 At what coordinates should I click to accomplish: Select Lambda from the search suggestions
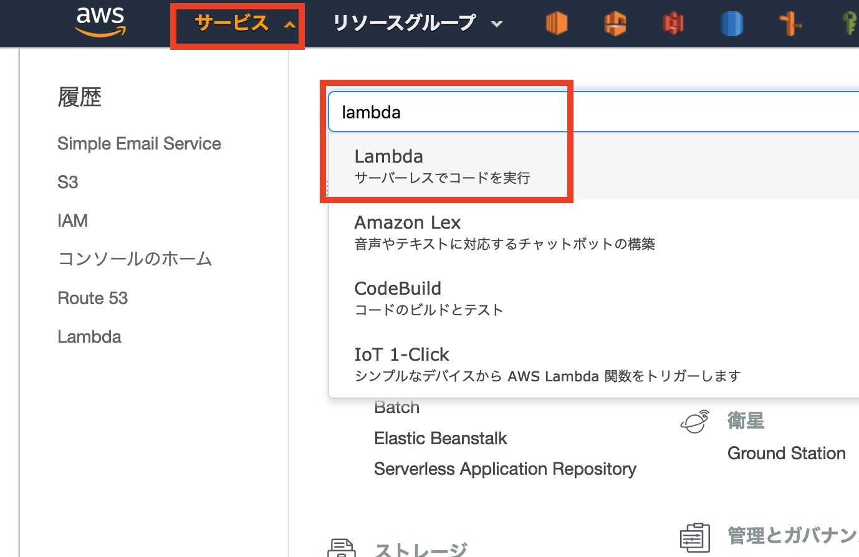point(441,166)
